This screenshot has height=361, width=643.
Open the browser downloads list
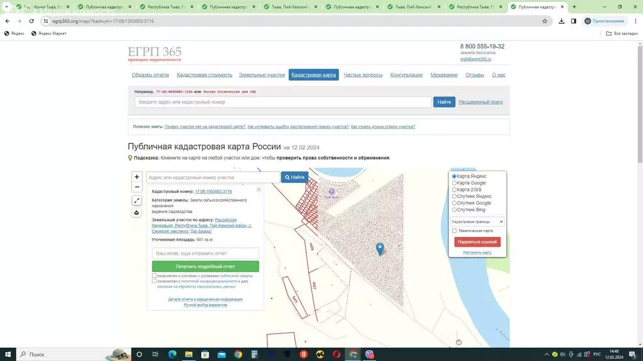(561, 21)
